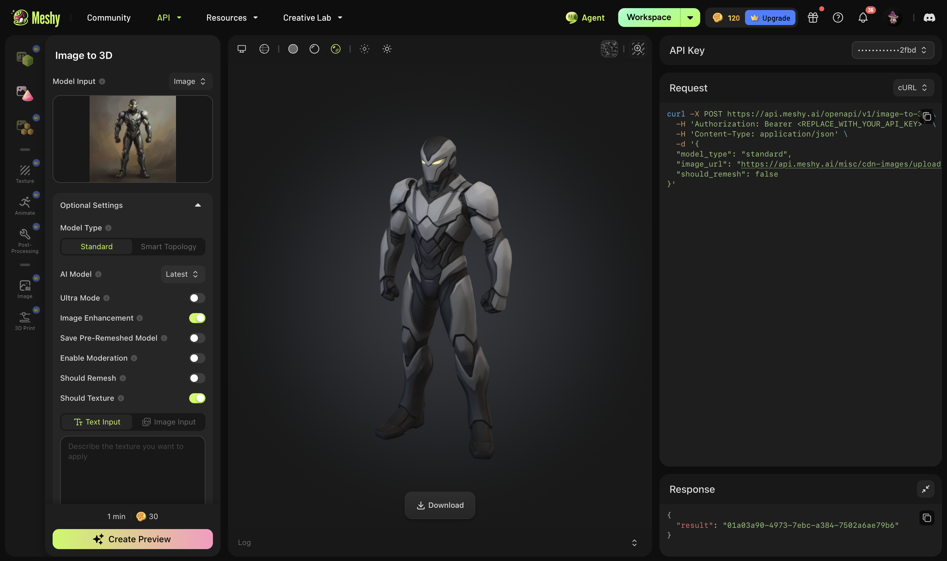Click the uploaded robot image thumbnail

132,139
